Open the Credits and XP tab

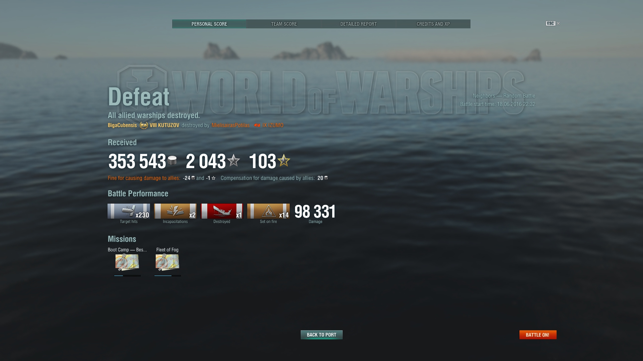433,24
